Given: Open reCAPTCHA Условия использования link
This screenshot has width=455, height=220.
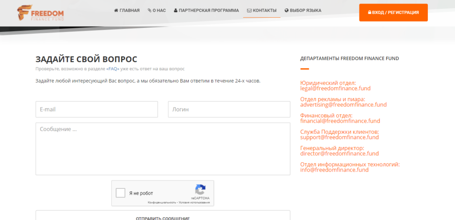Looking at the screenshot, I should coord(194,203).
